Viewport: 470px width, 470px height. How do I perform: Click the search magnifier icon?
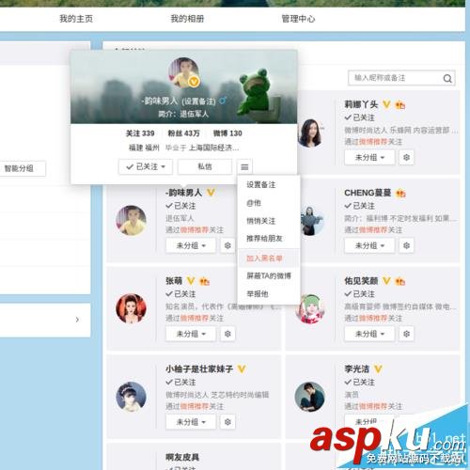(x=447, y=78)
